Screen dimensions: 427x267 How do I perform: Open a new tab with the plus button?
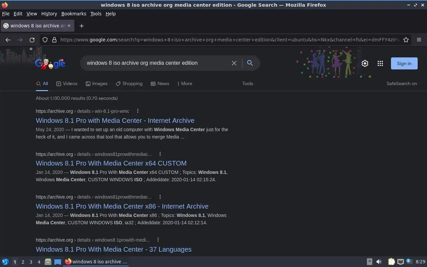81,26
